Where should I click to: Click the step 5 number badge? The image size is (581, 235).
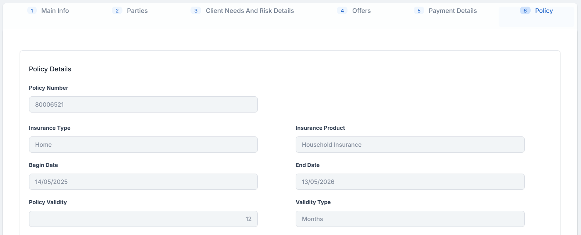pyautogui.click(x=419, y=11)
